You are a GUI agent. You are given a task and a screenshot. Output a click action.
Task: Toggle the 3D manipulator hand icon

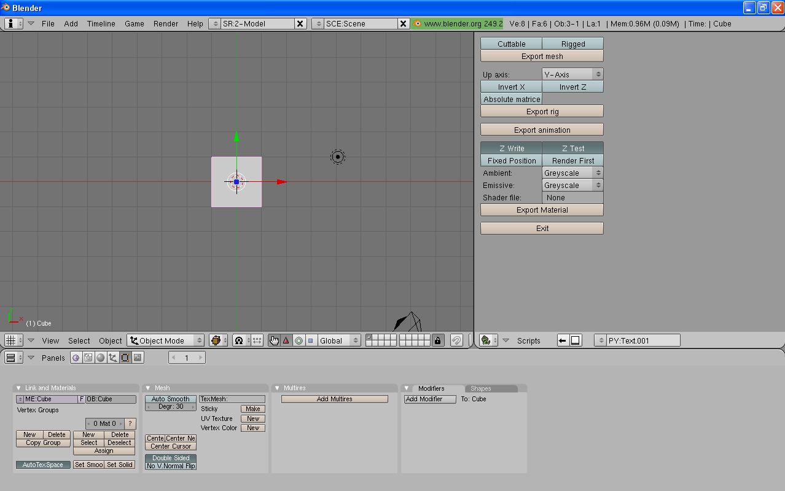274,340
